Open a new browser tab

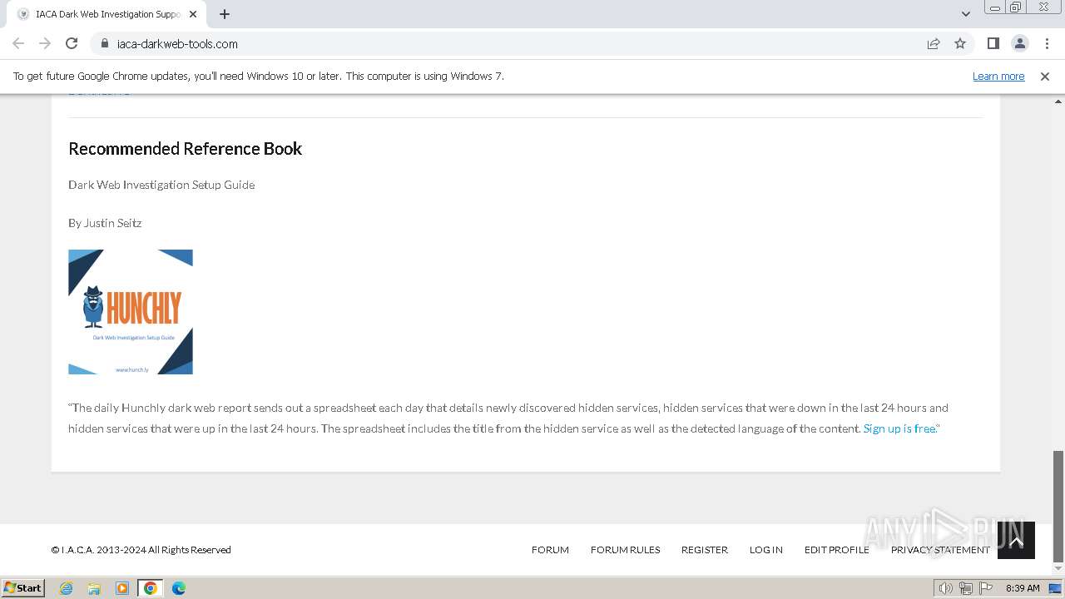tap(225, 14)
